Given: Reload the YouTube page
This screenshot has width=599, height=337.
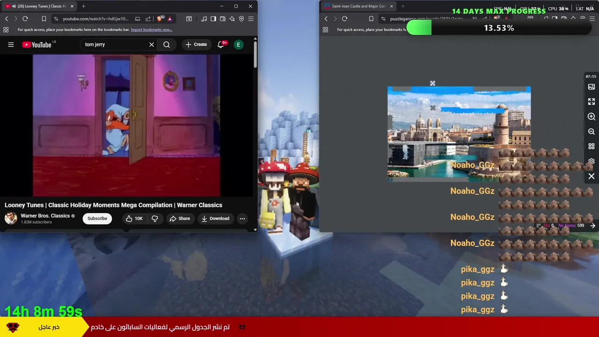Looking at the screenshot, I should coord(25,19).
